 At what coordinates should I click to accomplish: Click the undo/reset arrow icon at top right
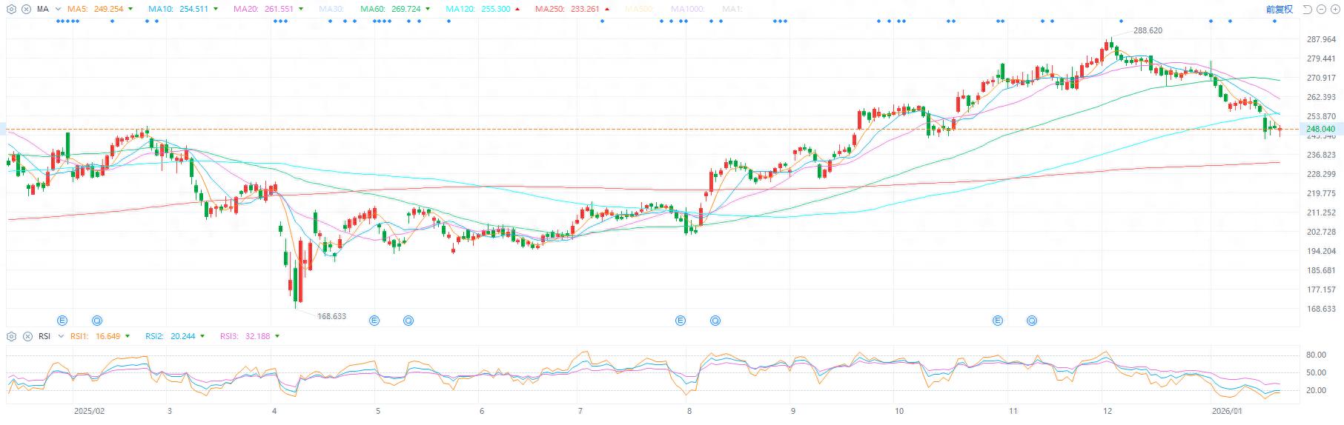click(x=1307, y=9)
